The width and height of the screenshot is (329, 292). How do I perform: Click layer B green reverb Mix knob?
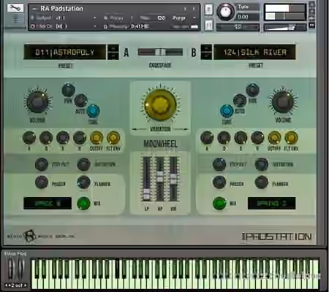[219, 204]
